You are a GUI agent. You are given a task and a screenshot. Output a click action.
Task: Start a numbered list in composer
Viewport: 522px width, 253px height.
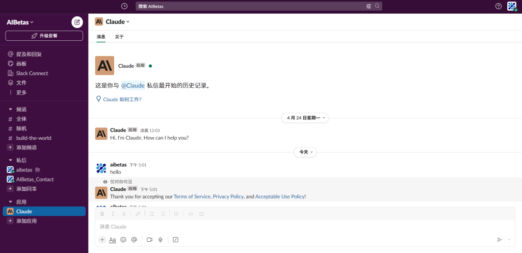click(152, 214)
